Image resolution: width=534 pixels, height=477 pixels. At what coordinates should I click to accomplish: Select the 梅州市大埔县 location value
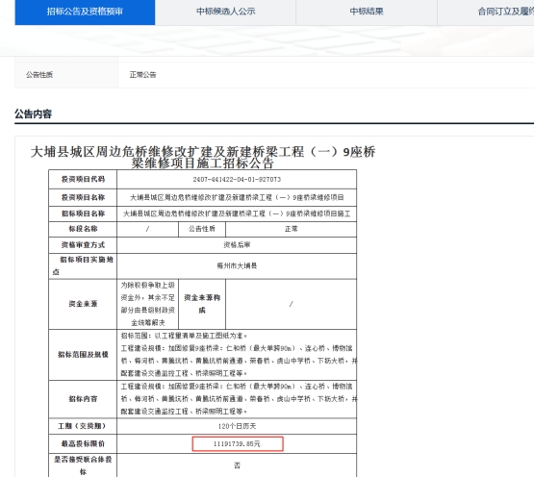pos(237,265)
